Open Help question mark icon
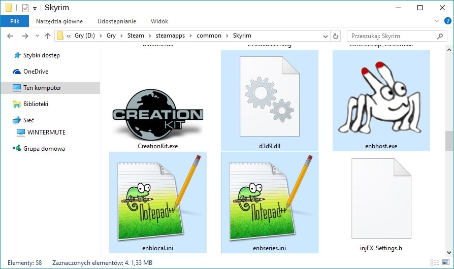 point(447,21)
